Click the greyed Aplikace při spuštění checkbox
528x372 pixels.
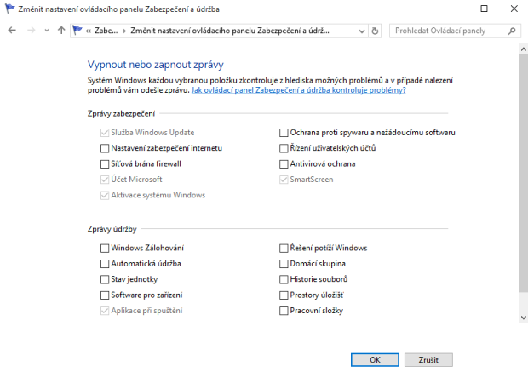tap(105, 311)
